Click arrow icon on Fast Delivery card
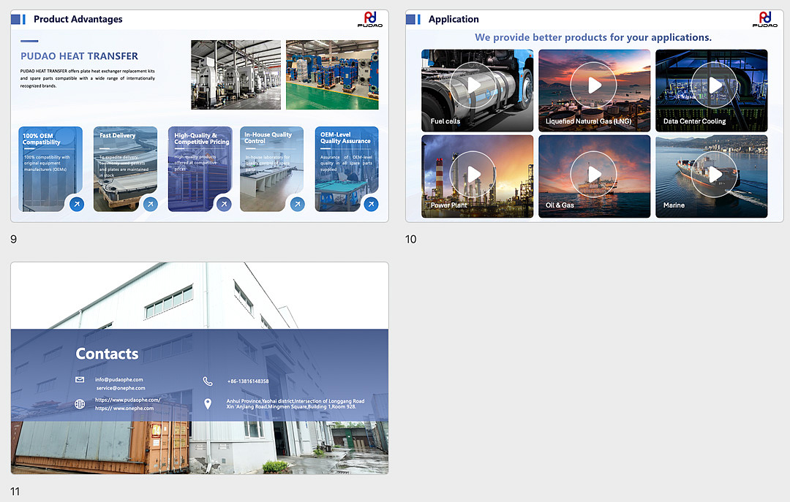Screen dimensions: 790x502 pos(150,204)
